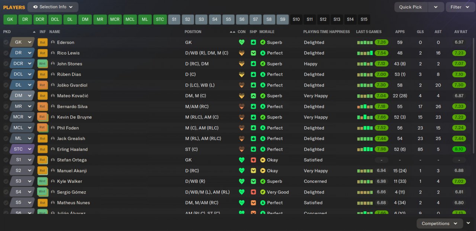Viewport: 476px width, 231px height.
Task: Open the S2 position dropdown for Manuel Akanji
Action: tap(22, 171)
